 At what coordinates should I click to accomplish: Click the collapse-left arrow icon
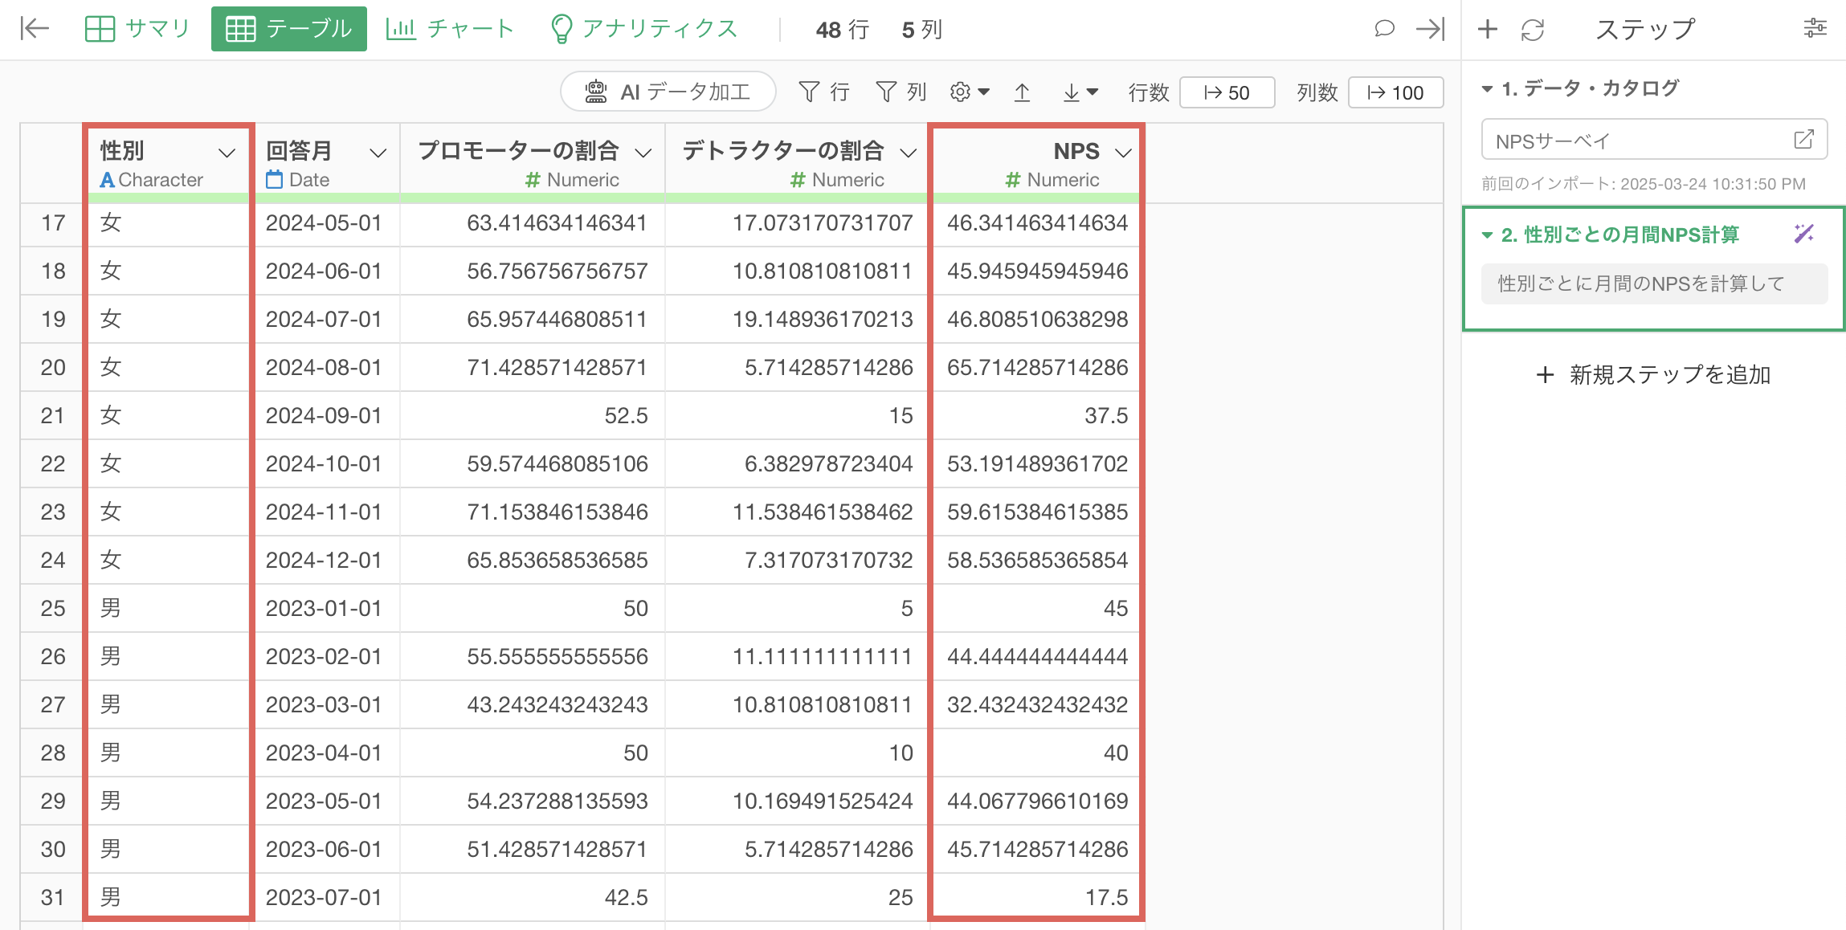pos(35,29)
